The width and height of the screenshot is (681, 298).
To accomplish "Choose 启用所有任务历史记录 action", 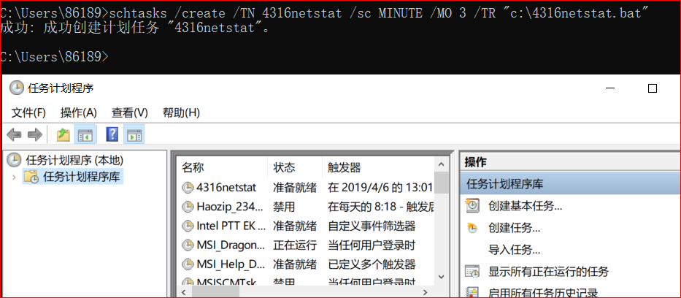I will (543, 293).
